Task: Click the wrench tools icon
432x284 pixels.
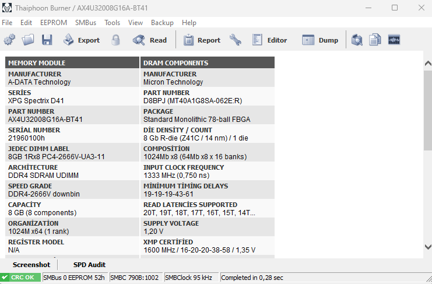Action: [x=236, y=40]
